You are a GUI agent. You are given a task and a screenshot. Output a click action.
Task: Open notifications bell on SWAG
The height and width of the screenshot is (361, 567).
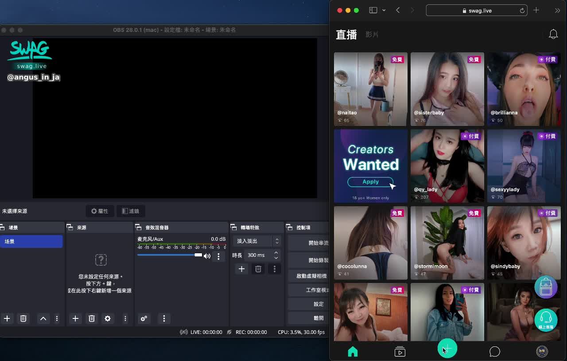point(553,34)
